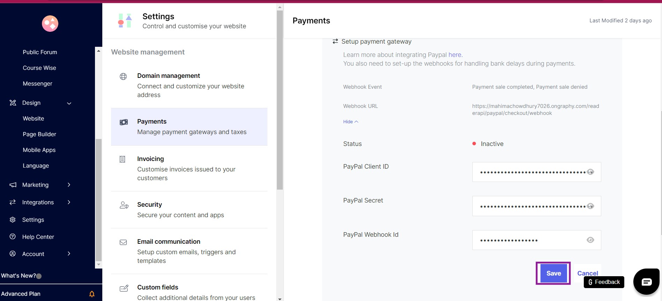Viewport: 662px width, 301px height.
Task: Open the PayPal integration 'here' link
Action: [x=455, y=55]
